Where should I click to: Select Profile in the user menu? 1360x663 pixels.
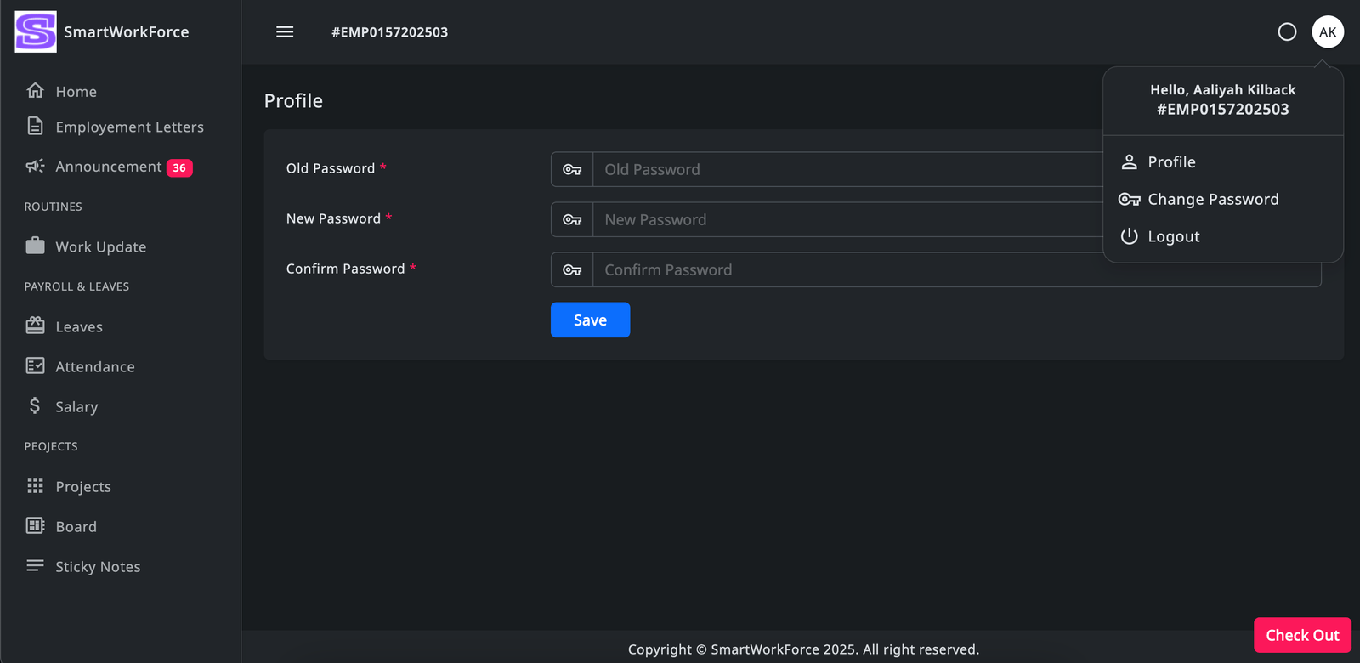(1170, 162)
